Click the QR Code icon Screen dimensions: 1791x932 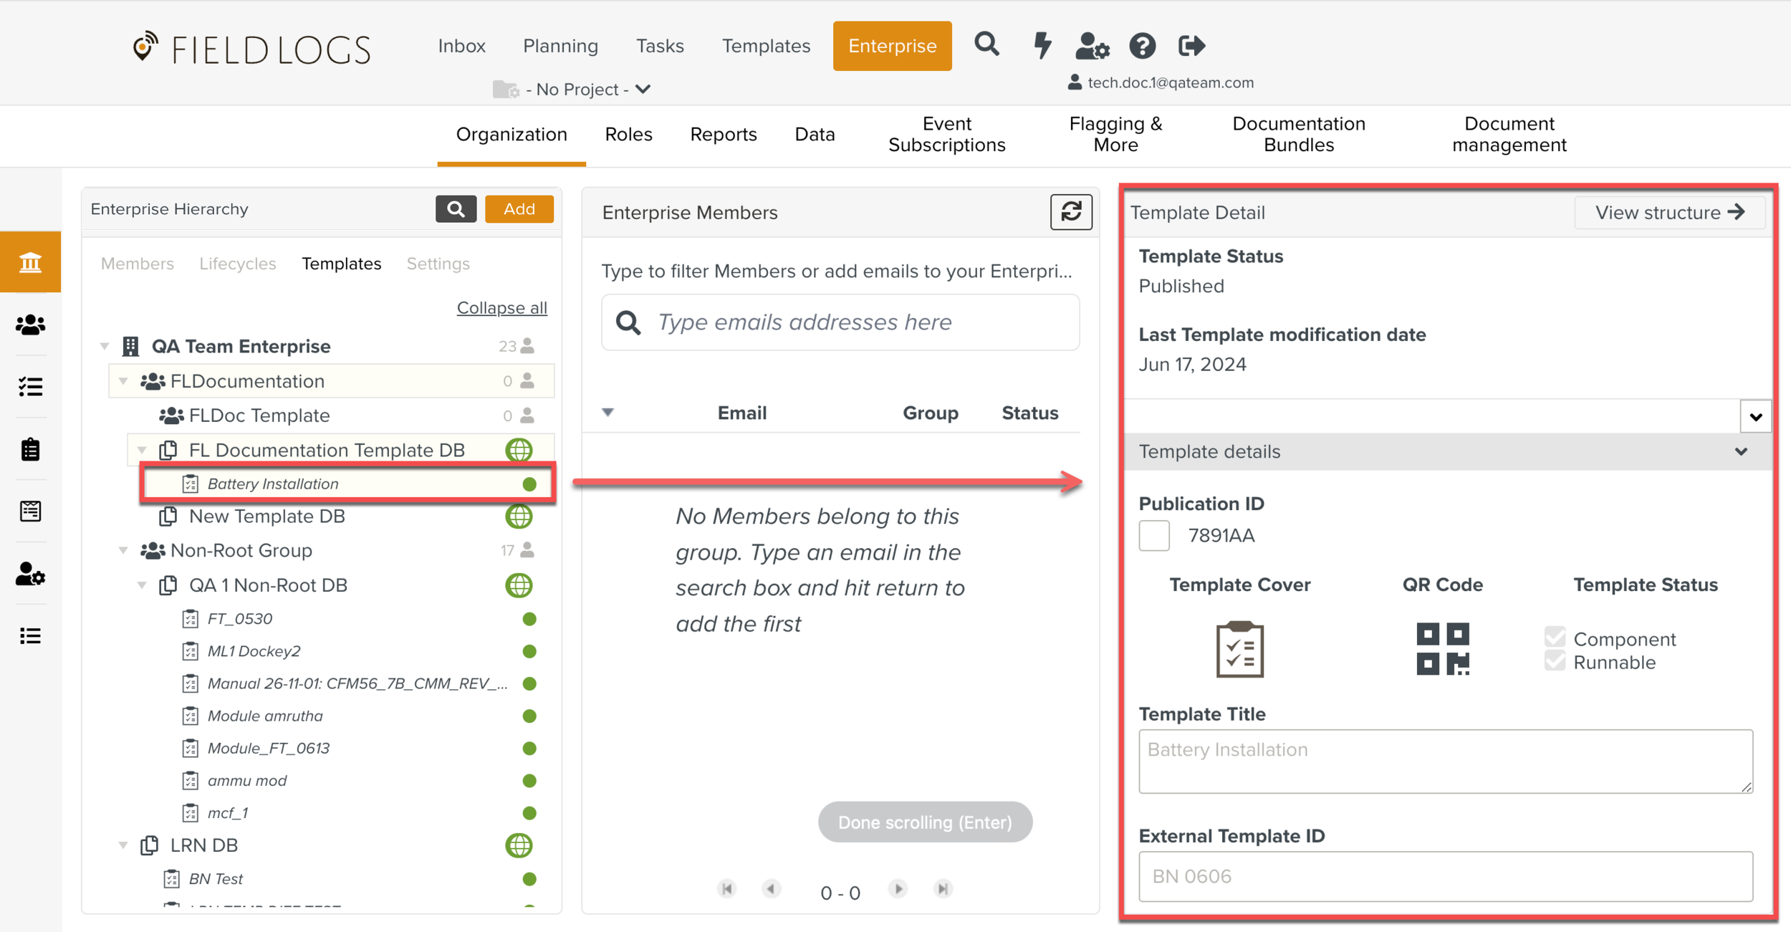1442,648
